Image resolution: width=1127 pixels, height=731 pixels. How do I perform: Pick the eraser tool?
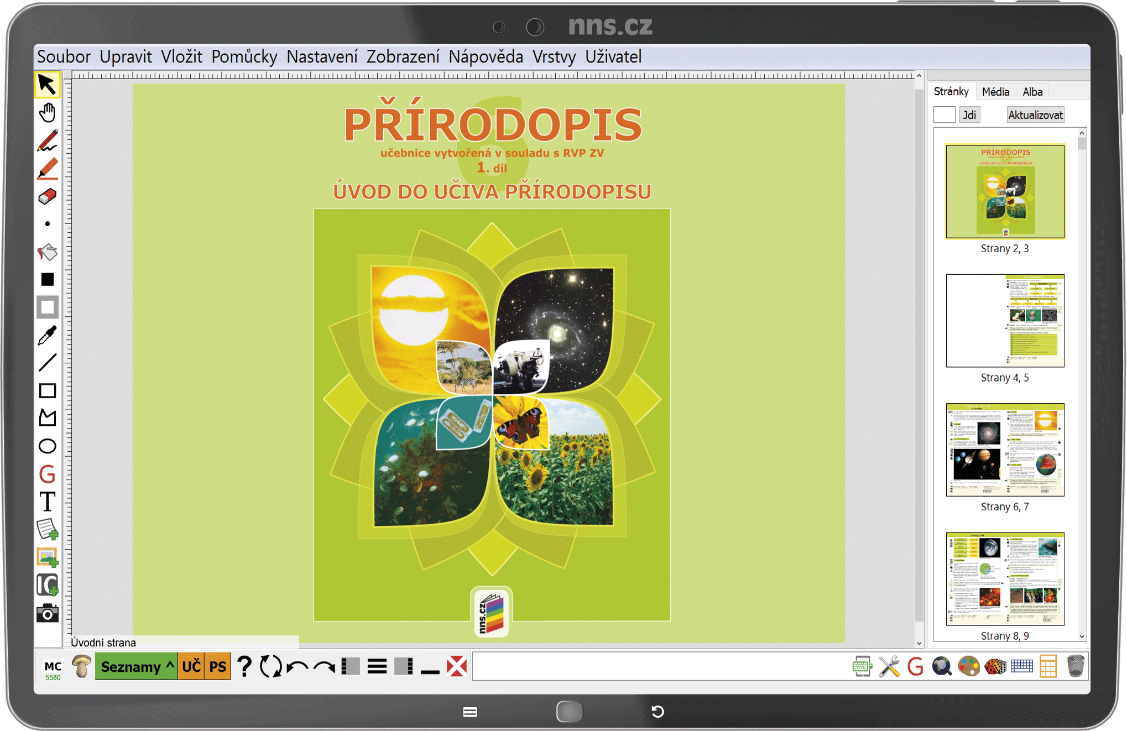point(47,196)
